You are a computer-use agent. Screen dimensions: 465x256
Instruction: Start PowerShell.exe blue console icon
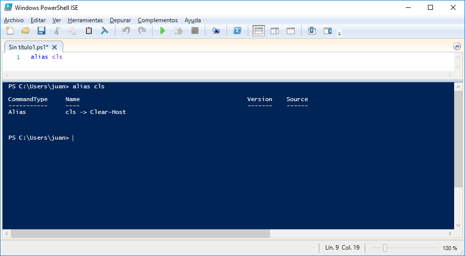237,31
